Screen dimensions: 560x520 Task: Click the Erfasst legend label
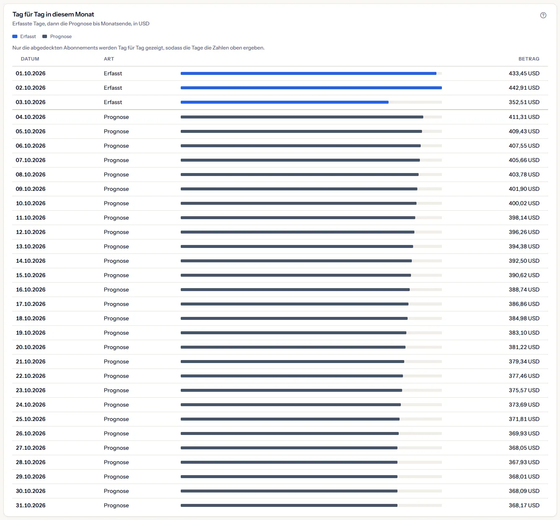[x=28, y=36]
